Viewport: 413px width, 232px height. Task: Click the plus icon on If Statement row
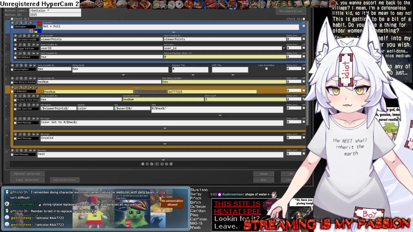point(36,87)
